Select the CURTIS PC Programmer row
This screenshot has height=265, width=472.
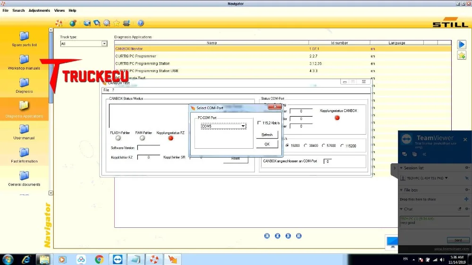tap(283, 56)
